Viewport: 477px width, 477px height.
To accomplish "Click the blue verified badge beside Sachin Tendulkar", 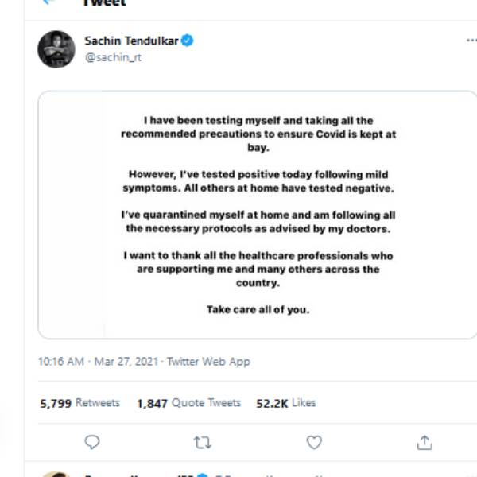I will [x=187, y=41].
